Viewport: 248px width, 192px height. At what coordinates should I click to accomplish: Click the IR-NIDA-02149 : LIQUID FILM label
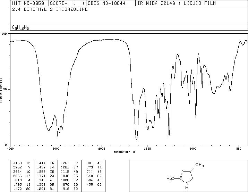(x=177, y=3)
